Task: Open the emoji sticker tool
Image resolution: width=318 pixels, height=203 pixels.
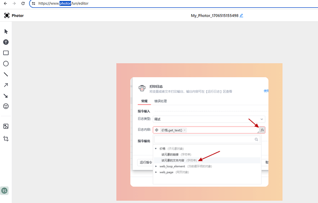Action: (6, 106)
